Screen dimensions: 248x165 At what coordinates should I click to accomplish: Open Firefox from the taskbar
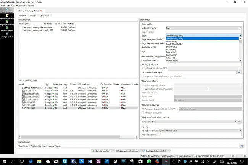click(x=157, y=161)
